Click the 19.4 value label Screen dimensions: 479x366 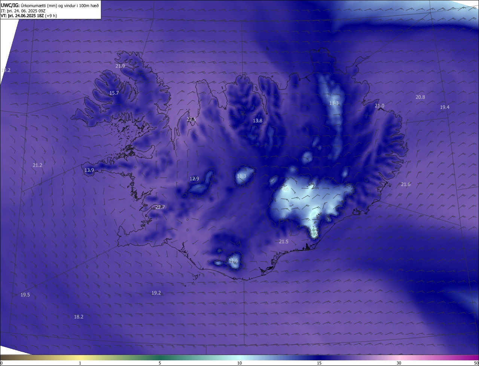pyautogui.click(x=445, y=107)
